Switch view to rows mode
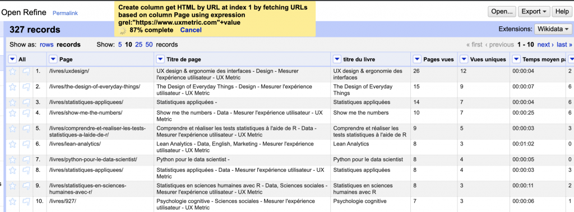 47,45
